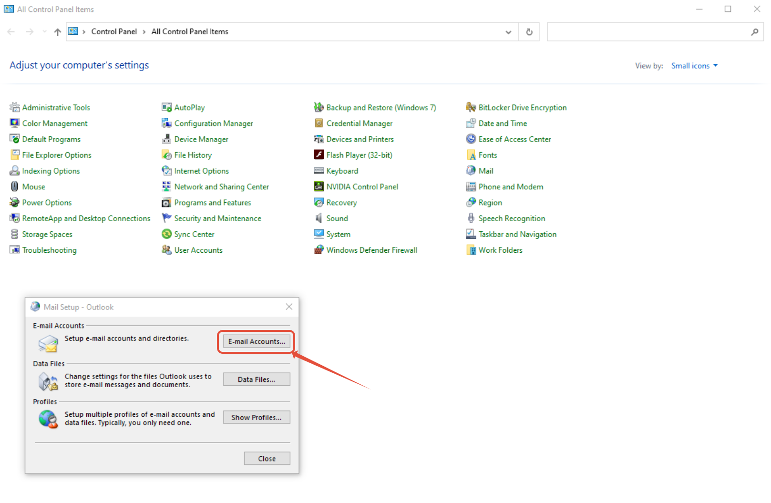Open Devices and Printers link

point(360,139)
